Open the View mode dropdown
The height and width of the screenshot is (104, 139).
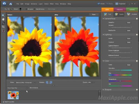(x=25, y=83)
